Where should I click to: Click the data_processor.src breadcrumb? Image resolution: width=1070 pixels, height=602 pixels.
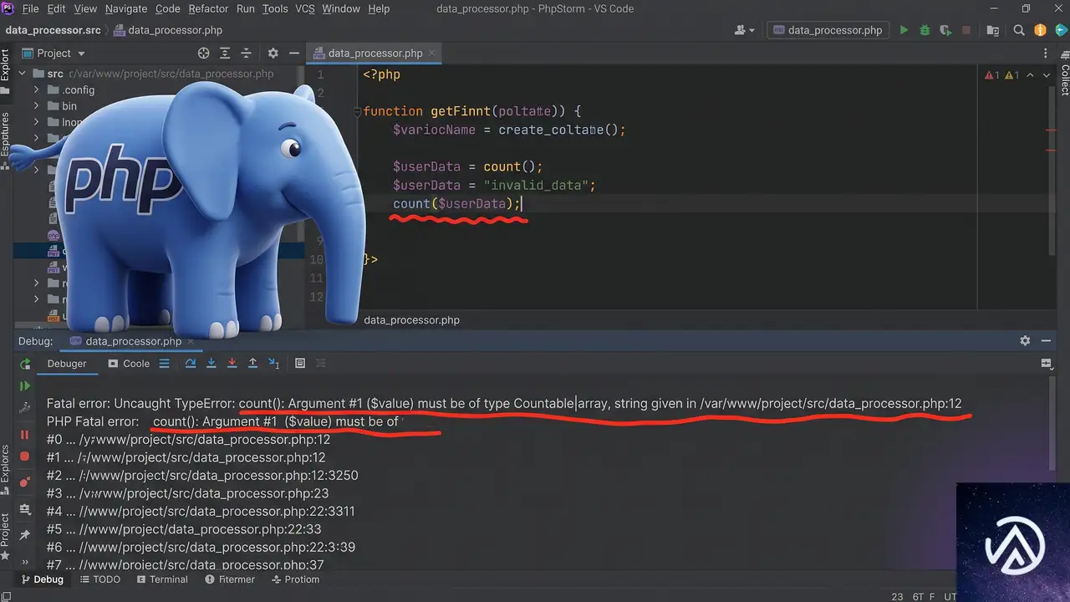point(53,30)
